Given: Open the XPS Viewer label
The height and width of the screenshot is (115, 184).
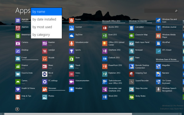Looking at the screenshot, I should 167,50.
